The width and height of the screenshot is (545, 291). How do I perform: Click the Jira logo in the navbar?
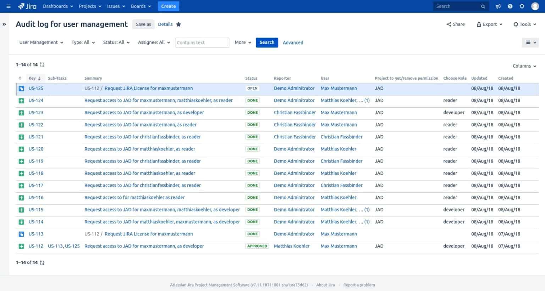26,6
